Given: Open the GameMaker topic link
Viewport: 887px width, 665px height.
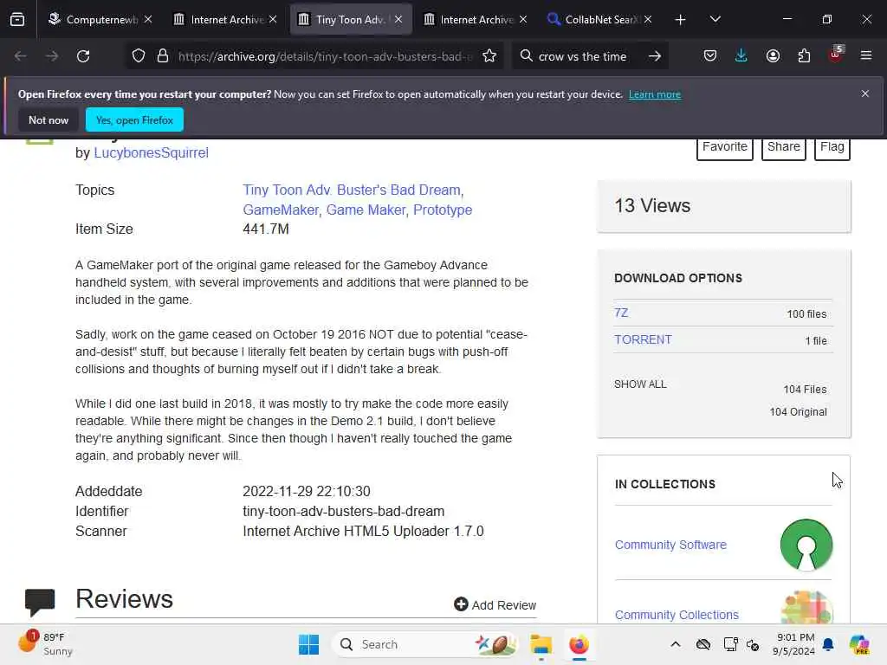Looking at the screenshot, I should pyautogui.click(x=281, y=210).
